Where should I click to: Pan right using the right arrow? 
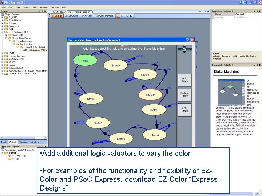[x=190, y=49]
